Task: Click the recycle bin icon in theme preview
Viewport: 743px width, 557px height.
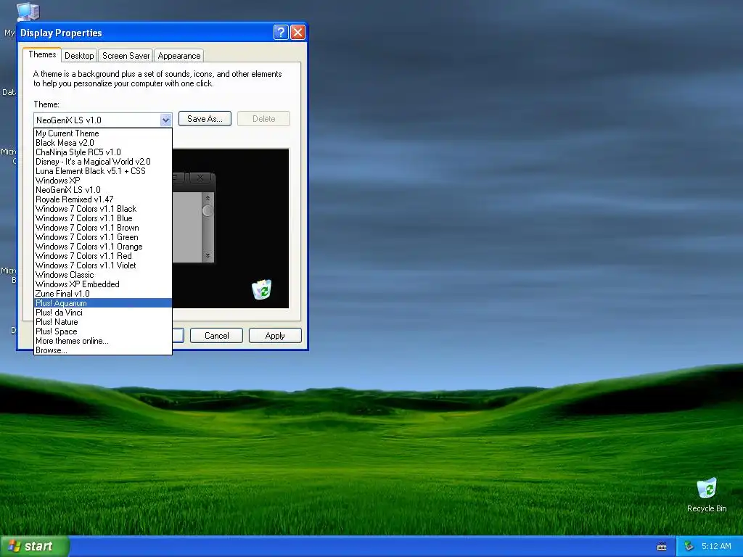Action: click(x=261, y=289)
